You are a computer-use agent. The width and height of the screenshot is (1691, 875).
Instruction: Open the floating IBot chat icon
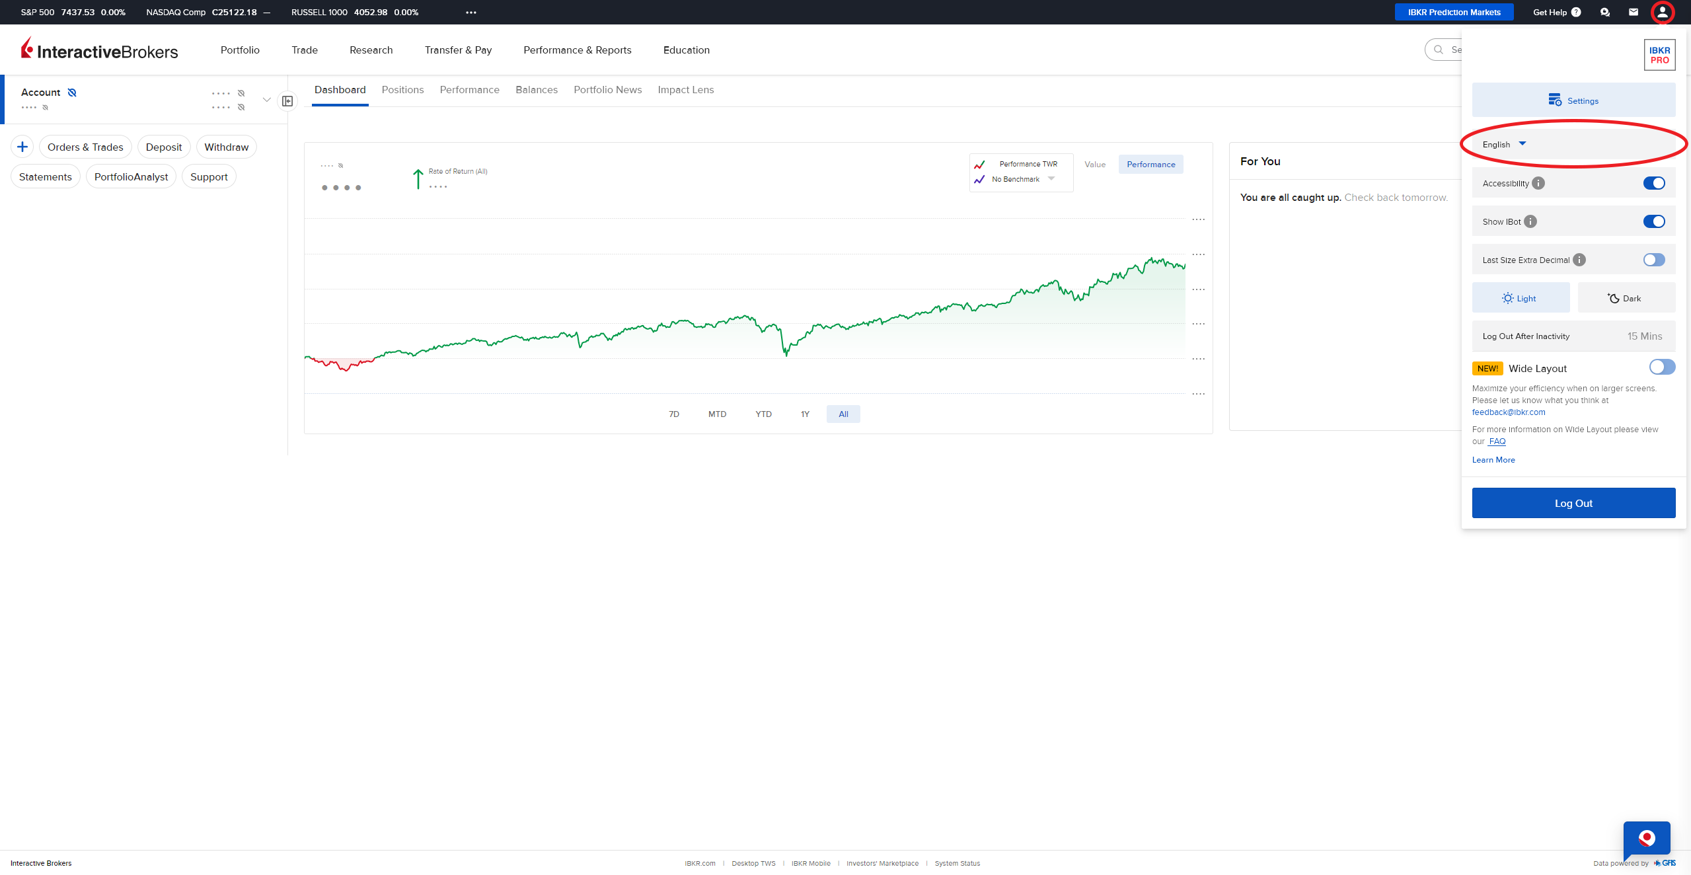1647,838
